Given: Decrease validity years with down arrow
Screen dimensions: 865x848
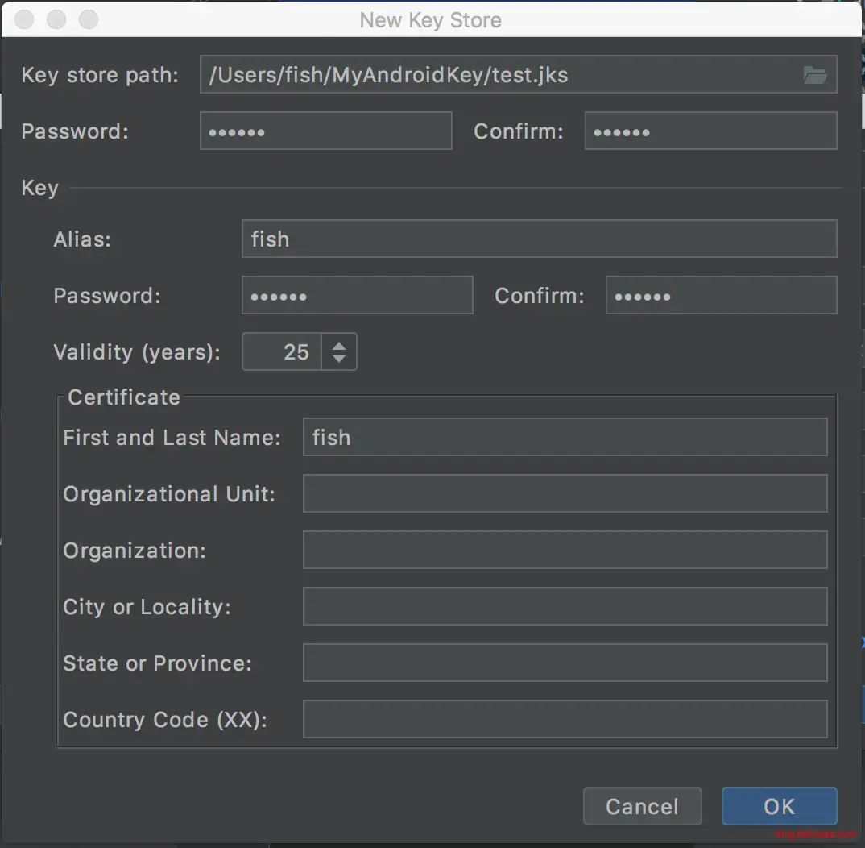Looking at the screenshot, I should click(x=339, y=359).
